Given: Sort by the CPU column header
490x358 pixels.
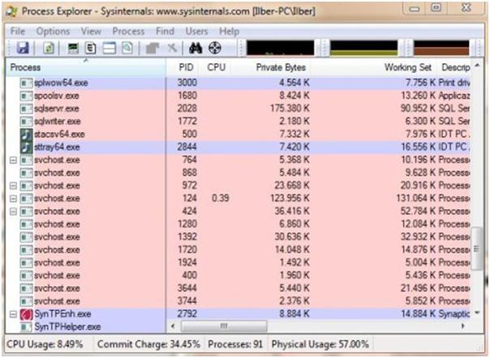Looking at the screenshot, I should coord(217,67).
